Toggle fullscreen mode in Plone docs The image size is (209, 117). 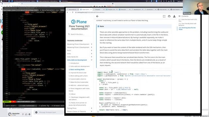[x=164, y=16]
